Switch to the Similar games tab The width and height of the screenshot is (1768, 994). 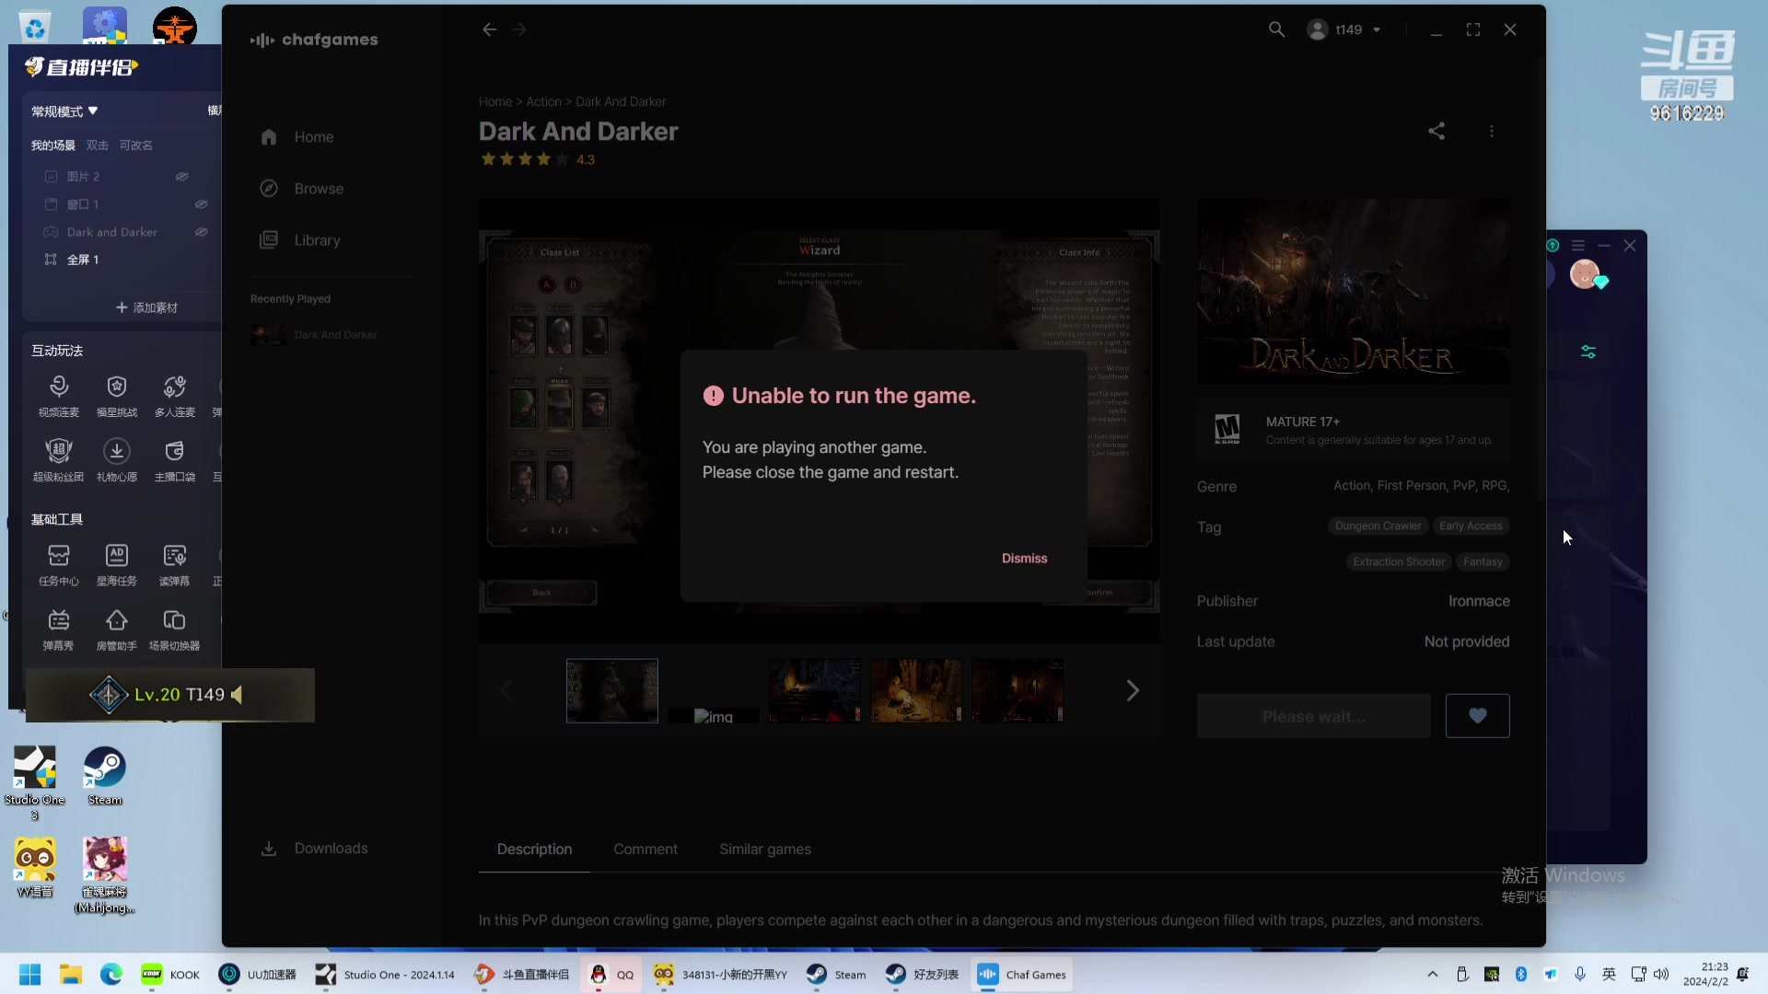(x=765, y=850)
